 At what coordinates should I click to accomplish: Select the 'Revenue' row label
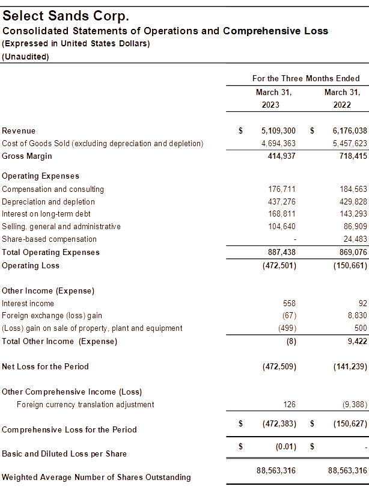(x=19, y=131)
